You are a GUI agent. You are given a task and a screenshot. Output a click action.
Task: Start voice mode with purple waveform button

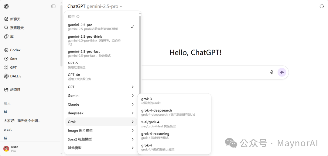(x=282, y=72)
